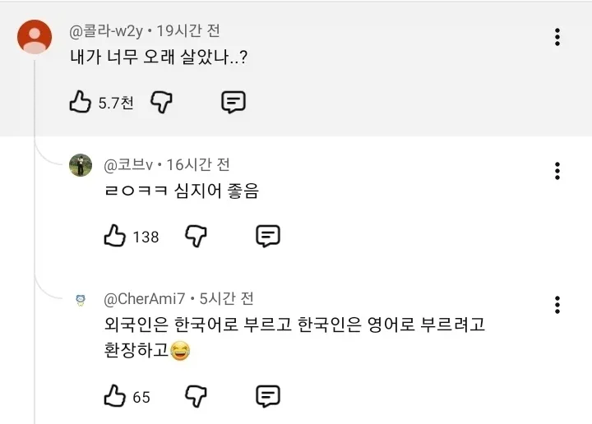Go to the @CherAmi7 channel
Image resolution: width=592 pixels, height=424 pixels.
coord(144,299)
